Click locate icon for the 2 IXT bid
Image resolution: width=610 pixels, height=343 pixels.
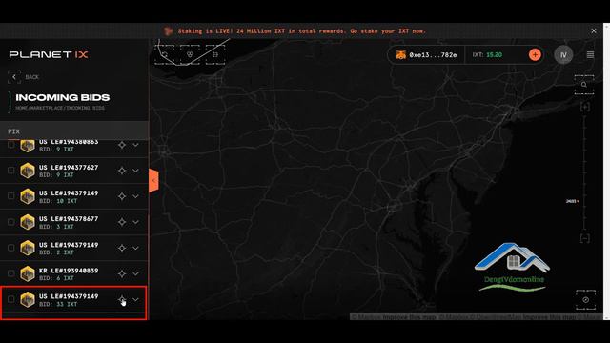pos(122,248)
